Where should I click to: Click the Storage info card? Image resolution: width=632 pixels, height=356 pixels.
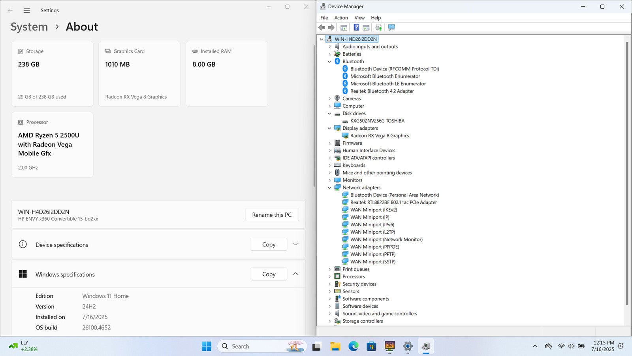tap(53, 74)
